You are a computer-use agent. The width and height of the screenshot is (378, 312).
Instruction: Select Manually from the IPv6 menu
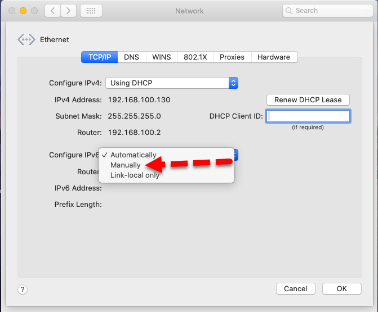tap(126, 165)
